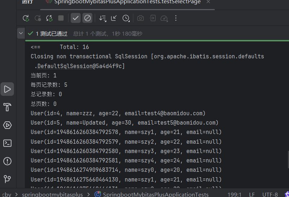Click the camera snapshot icon

point(141,18)
